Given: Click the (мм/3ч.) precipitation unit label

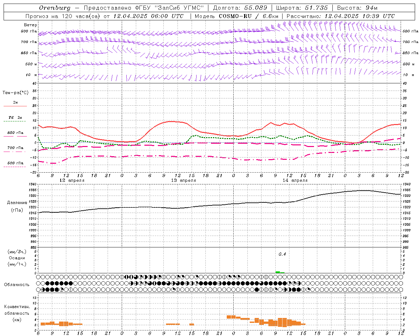Looking at the screenshot, I should pyautogui.click(x=17, y=252).
